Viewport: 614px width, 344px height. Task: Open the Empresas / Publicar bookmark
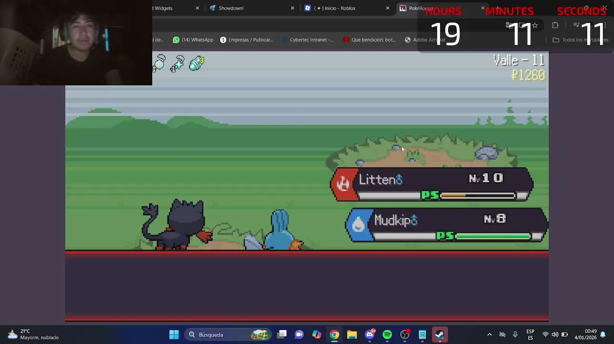[x=246, y=40]
